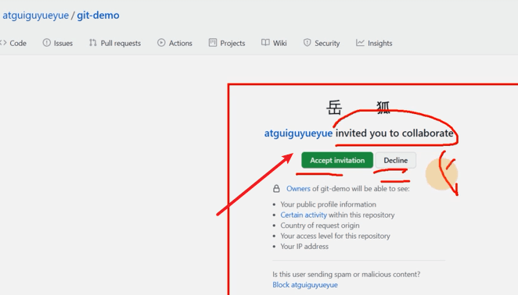Click the lock icon beside Owners
This screenshot has width=518, height=295.
[x=276, y=189]
